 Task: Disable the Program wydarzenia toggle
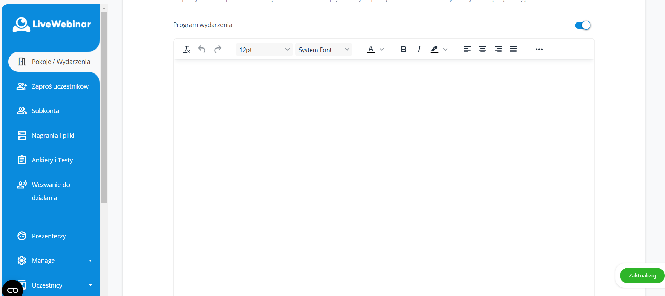(x=582, y=25)
